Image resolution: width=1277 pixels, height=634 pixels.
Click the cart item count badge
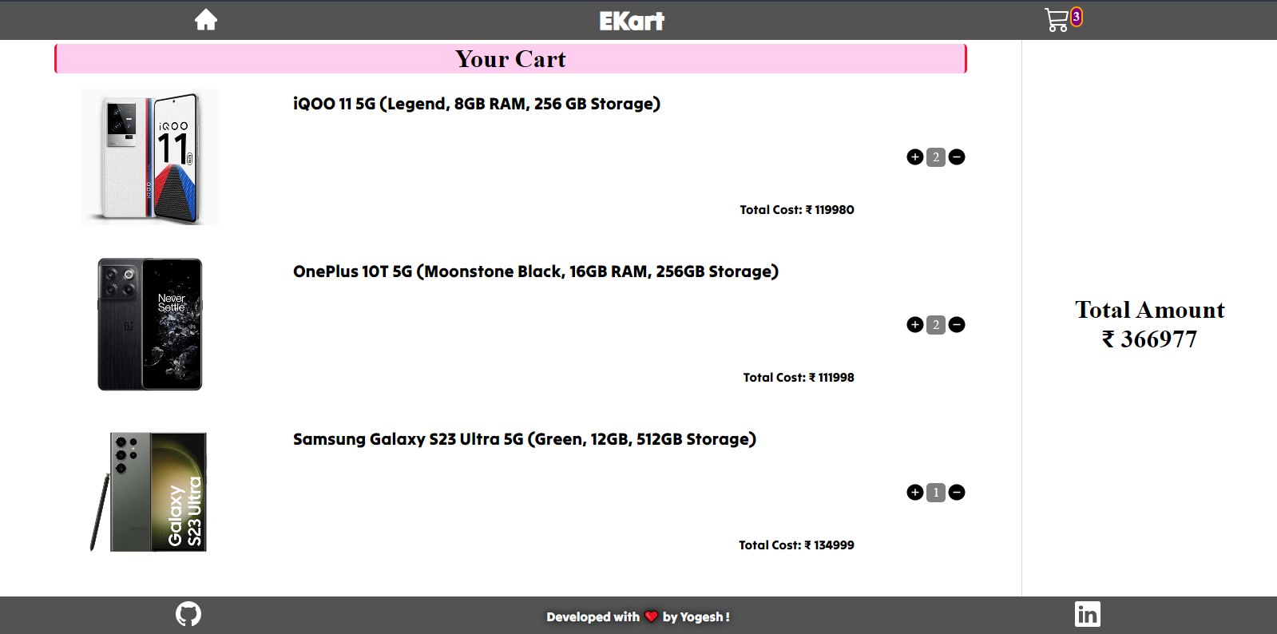pos(1077,17)
